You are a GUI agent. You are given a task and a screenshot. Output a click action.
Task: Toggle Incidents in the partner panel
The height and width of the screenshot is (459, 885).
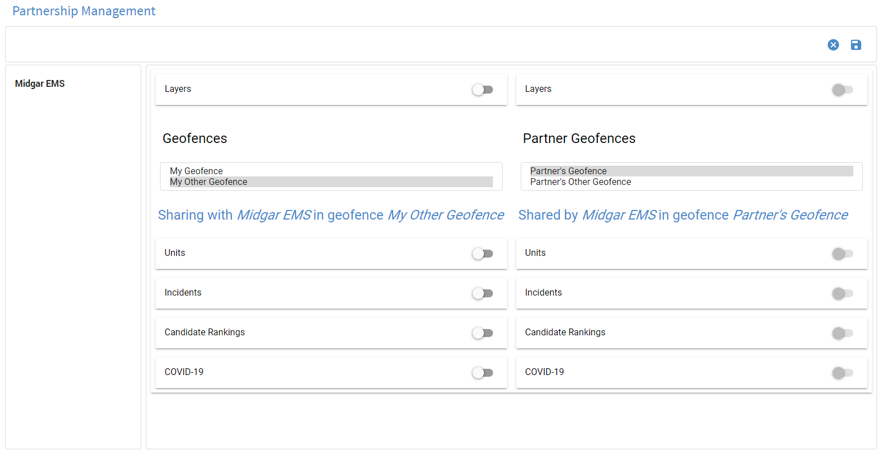coord(843,293)
